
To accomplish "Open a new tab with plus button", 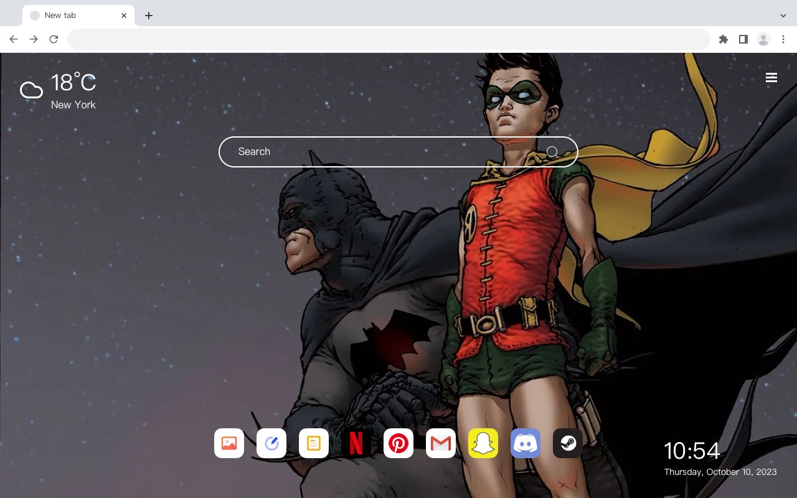I will point(149,16).
